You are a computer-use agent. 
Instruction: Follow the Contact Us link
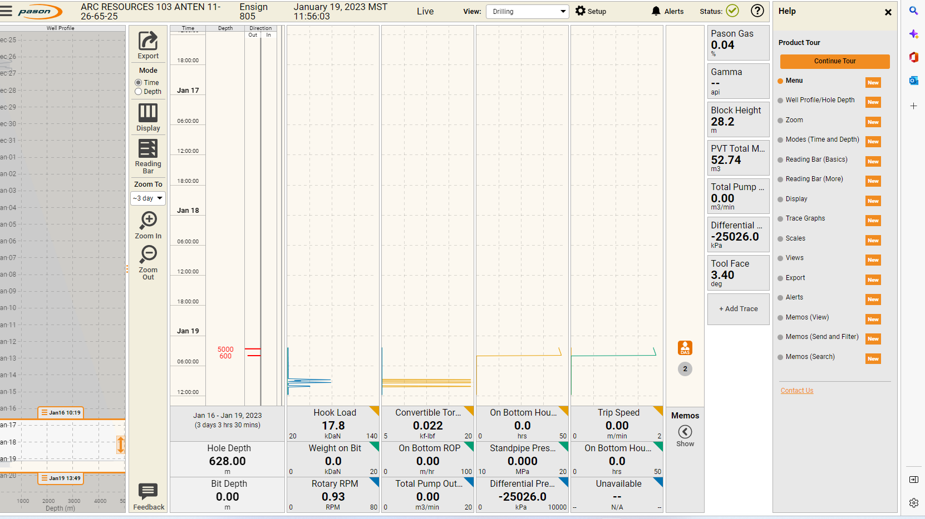(796, 390)
